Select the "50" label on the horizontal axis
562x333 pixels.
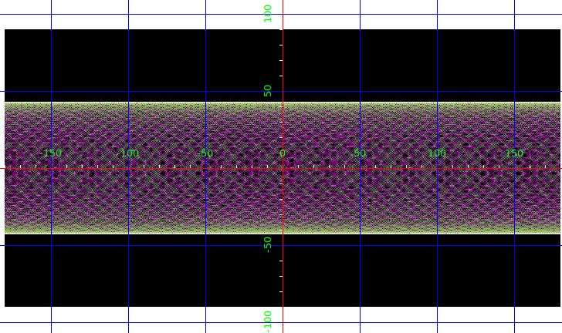tap(360, 153)
